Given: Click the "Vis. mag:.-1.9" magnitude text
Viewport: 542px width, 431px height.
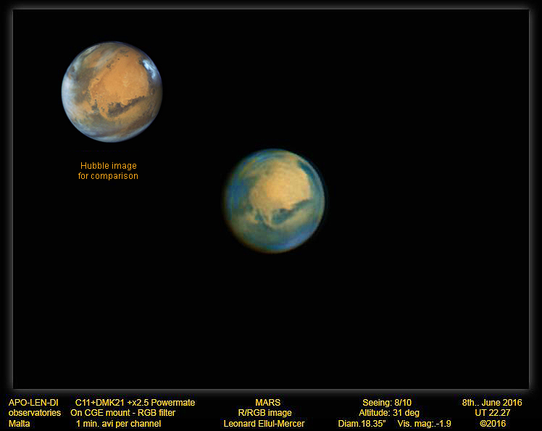Looking at the screenshot, I should click(424, 424).
